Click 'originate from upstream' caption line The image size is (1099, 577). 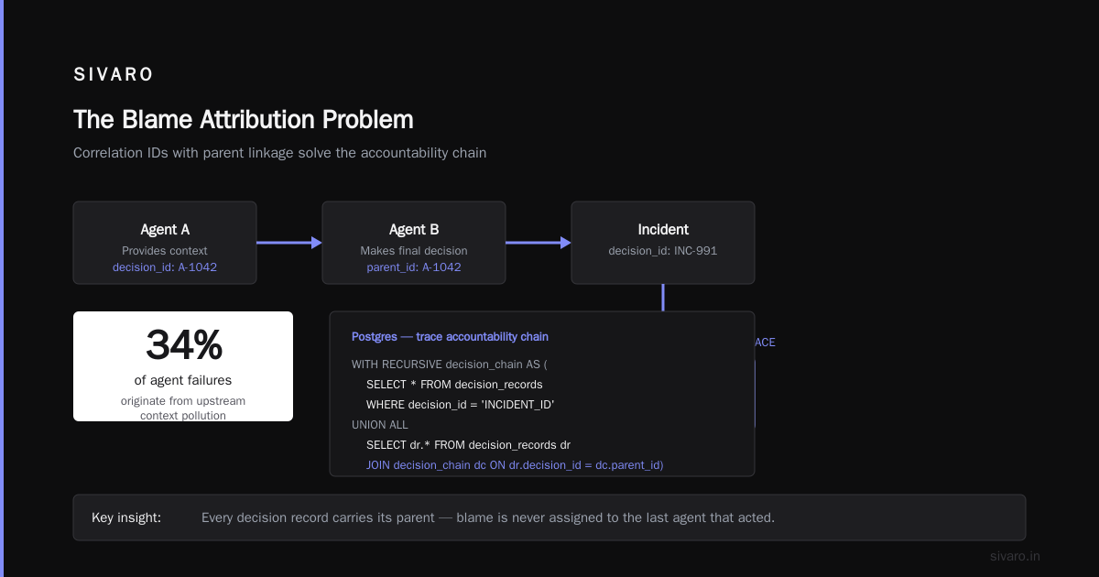183,401
